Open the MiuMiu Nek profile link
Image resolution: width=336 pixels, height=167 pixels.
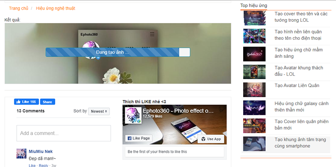coord(41,152)
